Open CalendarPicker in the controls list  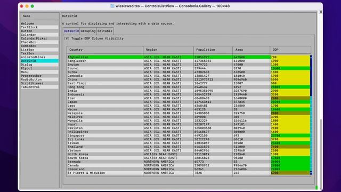39,38
